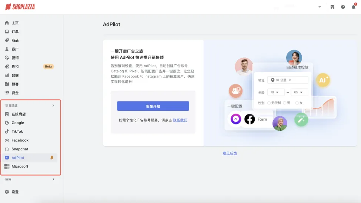
Task: Click the Shoplazza logo
Action: (20, 7)
